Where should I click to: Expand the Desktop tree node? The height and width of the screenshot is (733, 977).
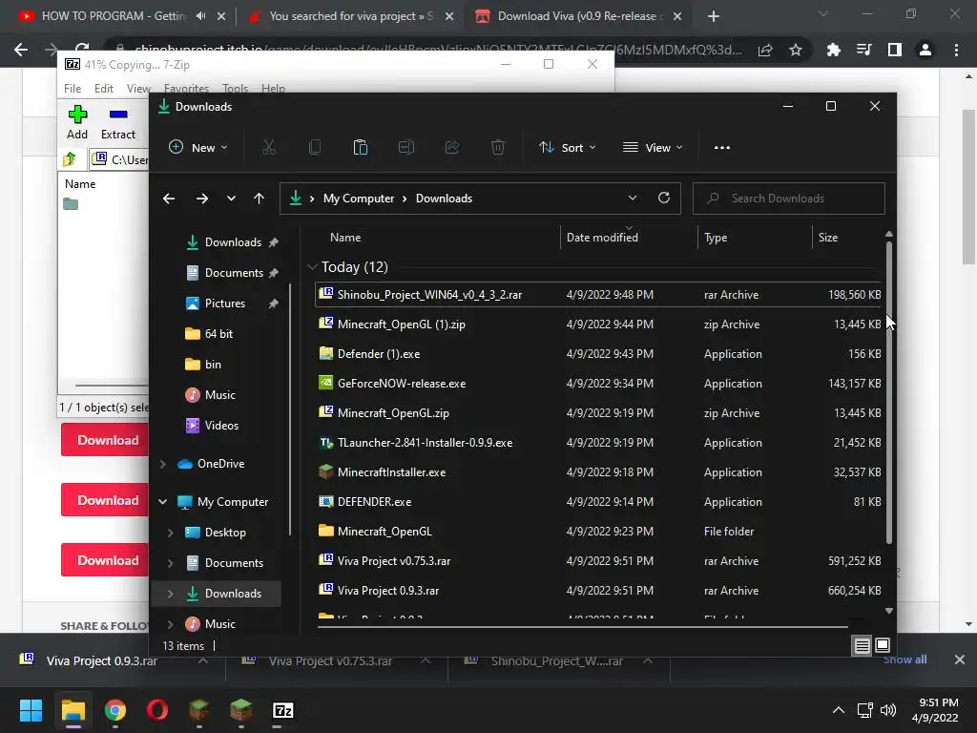point(170,533)
